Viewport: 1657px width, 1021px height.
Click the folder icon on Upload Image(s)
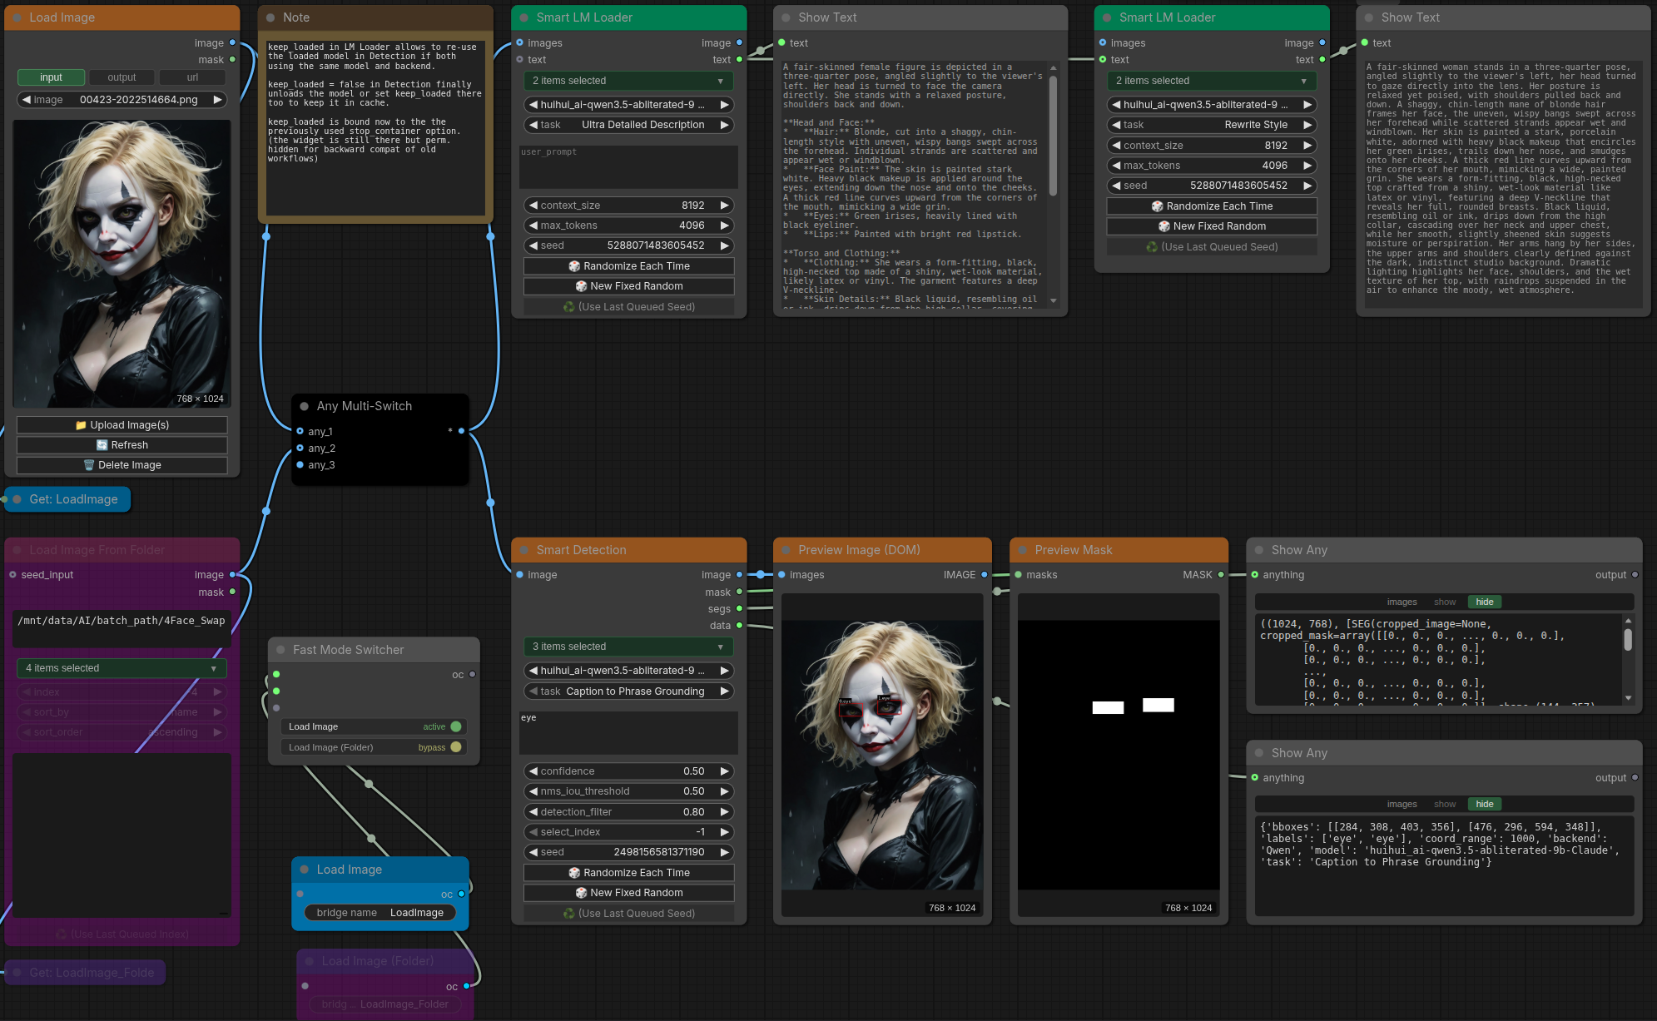pyautogui.click(x=81, y=425)
